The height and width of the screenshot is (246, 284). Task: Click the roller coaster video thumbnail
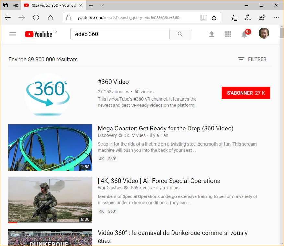[50, 147]
